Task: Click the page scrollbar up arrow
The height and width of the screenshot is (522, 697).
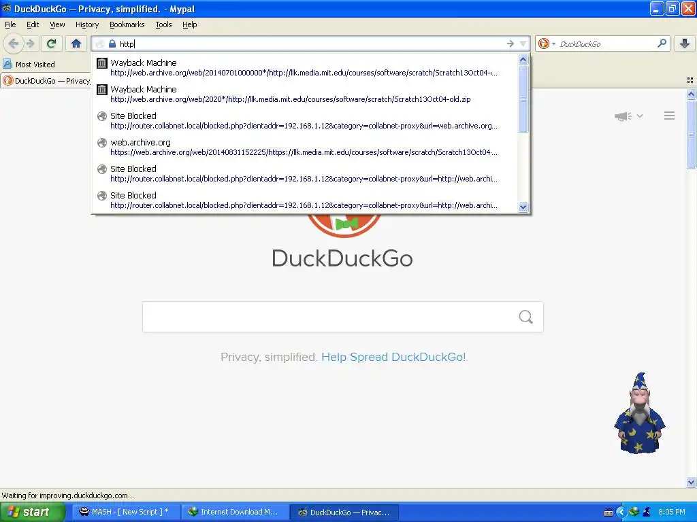Action: pos(691,94)
